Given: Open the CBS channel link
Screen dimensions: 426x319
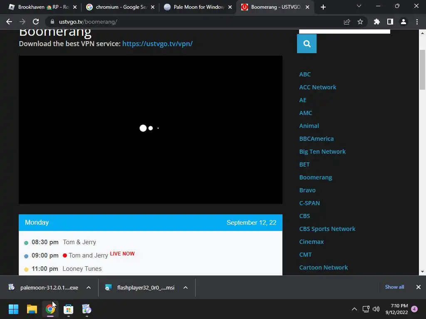Looking at the screenshot, I should pos(305,216).
